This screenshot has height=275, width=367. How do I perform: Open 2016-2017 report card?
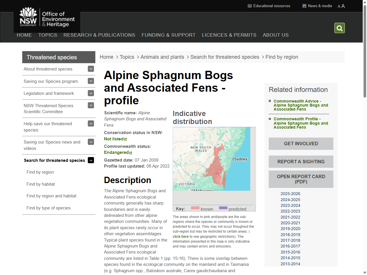[290, 246]
